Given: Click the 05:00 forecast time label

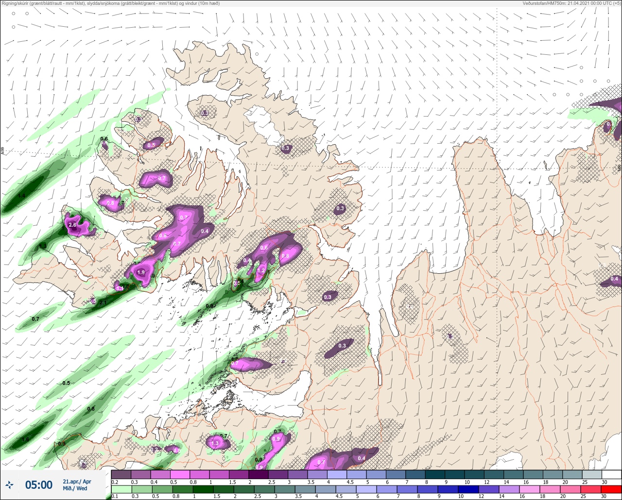Looking at the screenshot, I should coord(39,485).
